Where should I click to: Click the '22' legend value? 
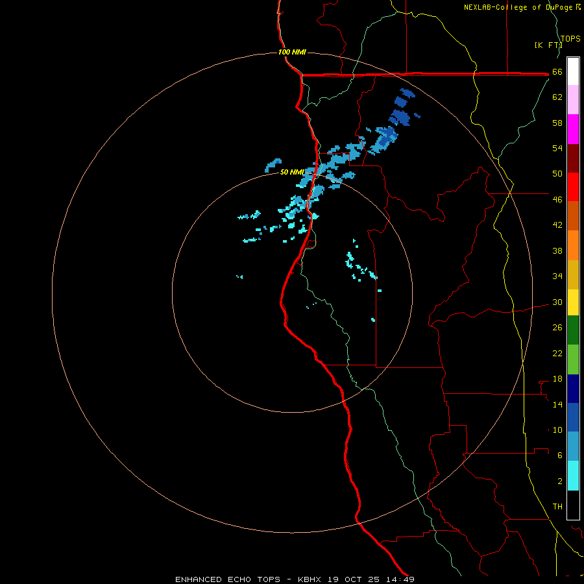click(557, 354)
